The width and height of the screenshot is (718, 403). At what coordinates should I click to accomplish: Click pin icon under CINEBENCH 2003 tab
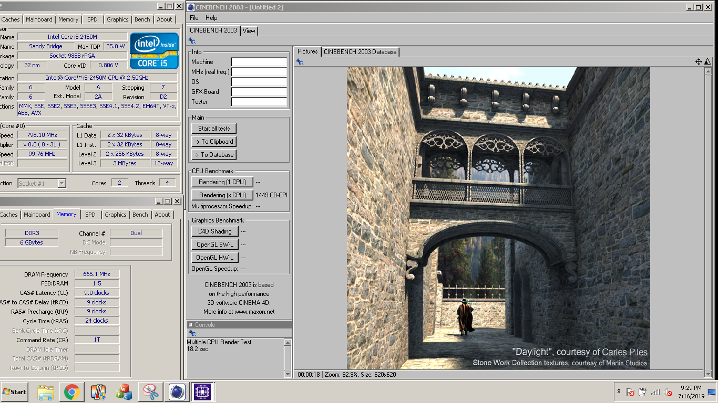pos(192,41)
